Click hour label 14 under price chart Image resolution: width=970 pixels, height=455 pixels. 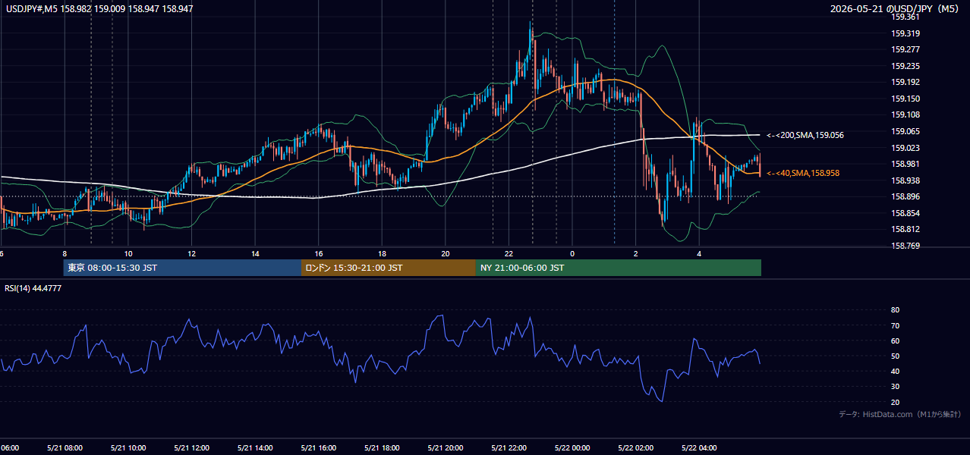pyautogui.click(x=255, y=253)
